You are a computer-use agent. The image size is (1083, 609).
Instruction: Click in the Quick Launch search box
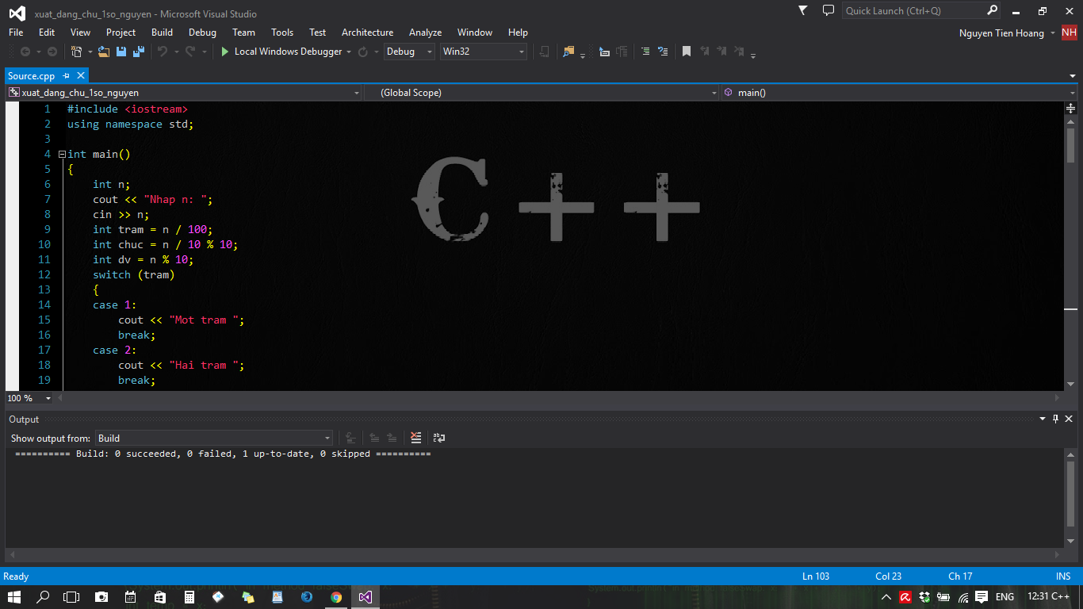tap(912, 11)
